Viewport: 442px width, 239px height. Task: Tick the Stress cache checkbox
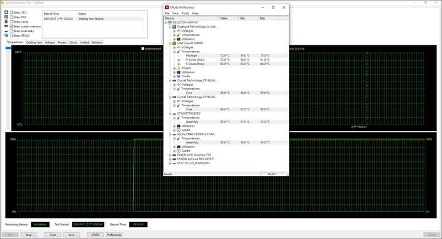click(11, 21)
